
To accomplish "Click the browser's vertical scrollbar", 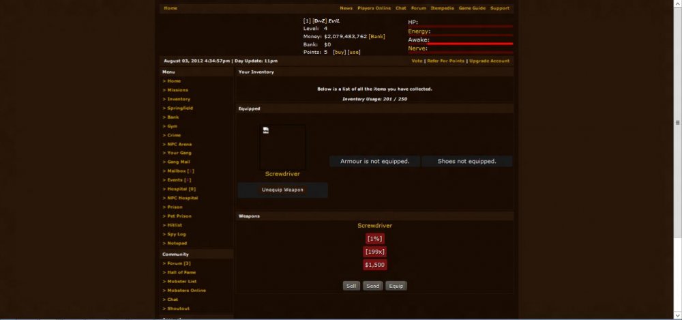I will pos(677,123).
